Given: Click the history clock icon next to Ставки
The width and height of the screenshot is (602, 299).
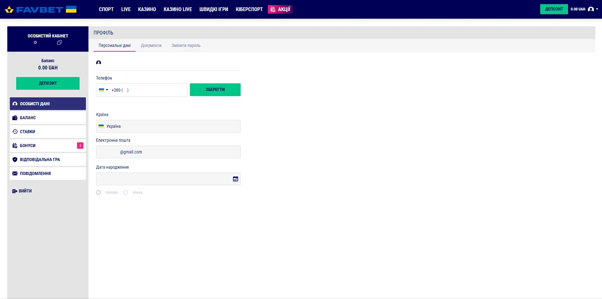Looking at the screenshot, I should point(15,132).
